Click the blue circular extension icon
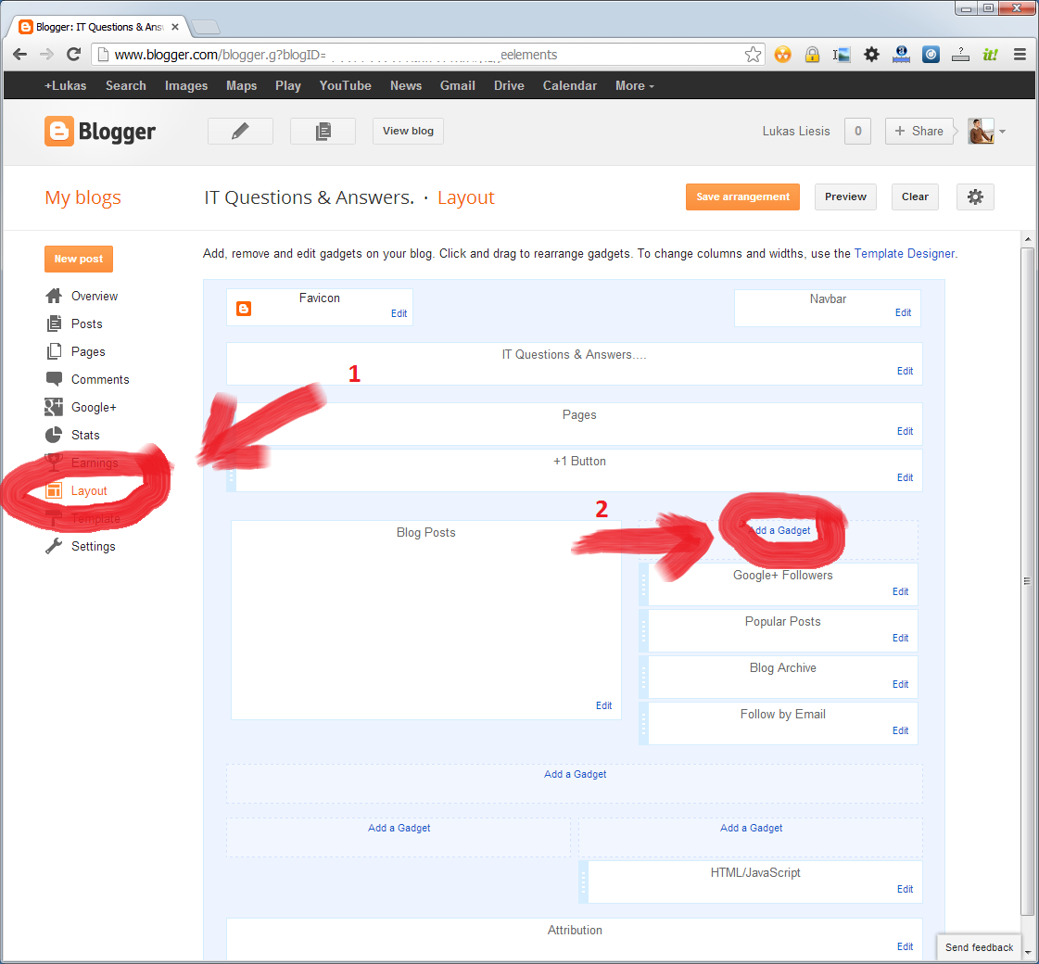Viewport: 1039px width, 964px height. (931, 55)
